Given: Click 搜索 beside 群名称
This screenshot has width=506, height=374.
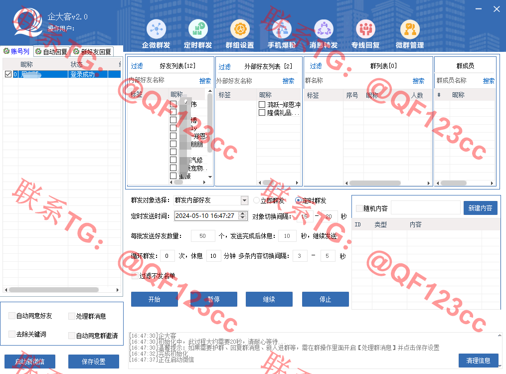Looking at the screenshot, I should 418,81.
